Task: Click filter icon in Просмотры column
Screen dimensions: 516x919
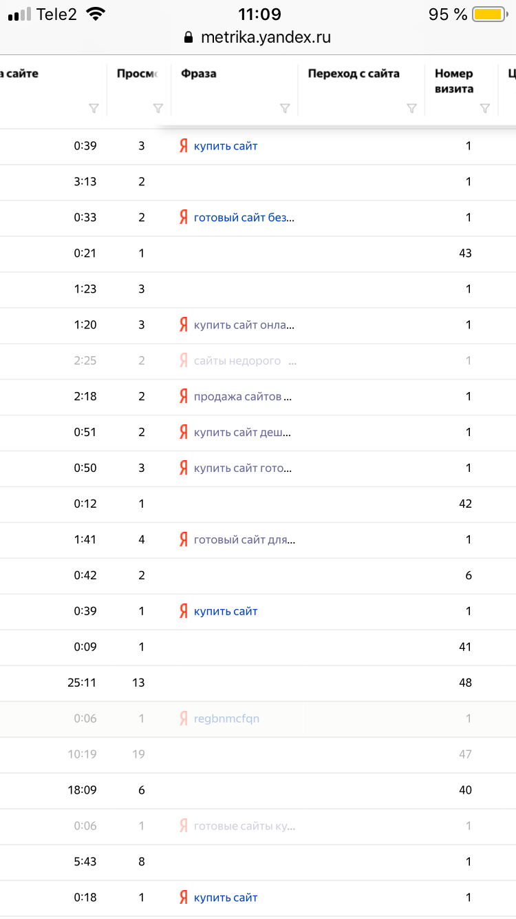Action: click(158, 108)
